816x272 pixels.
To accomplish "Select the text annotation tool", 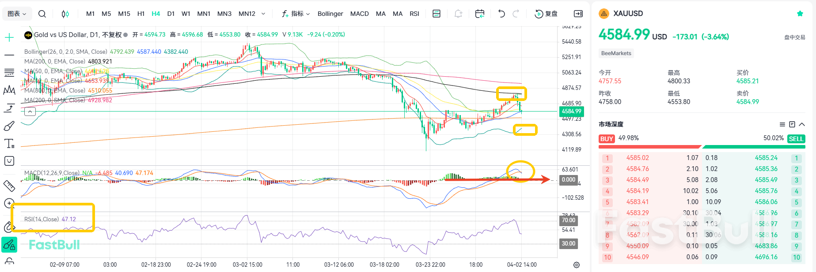I will (9, 143).
